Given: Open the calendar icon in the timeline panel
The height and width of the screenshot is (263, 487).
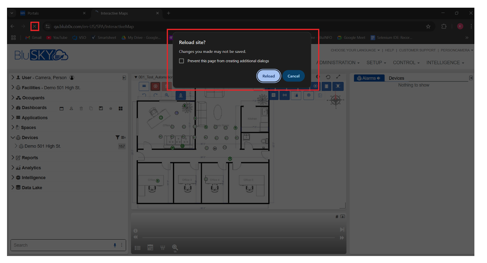Looking at the screenshot, I should (x=150, y=247).
